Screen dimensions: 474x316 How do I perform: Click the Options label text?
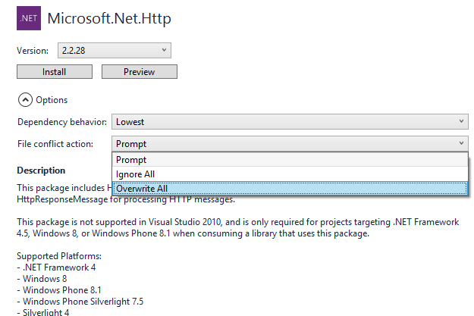tap(52, 100)
